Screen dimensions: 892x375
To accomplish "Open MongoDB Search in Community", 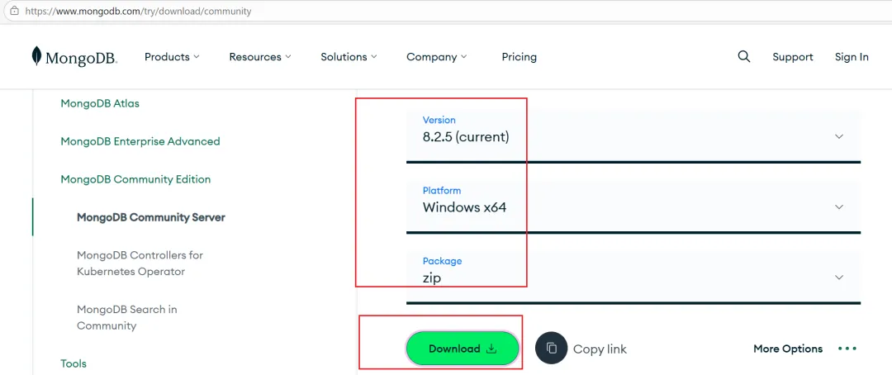I will (x=127, y=317).
